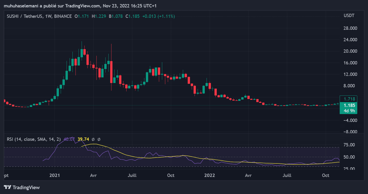368x194 pixels.
Task: Click the close value C1.185
Action: click(132, 16)
